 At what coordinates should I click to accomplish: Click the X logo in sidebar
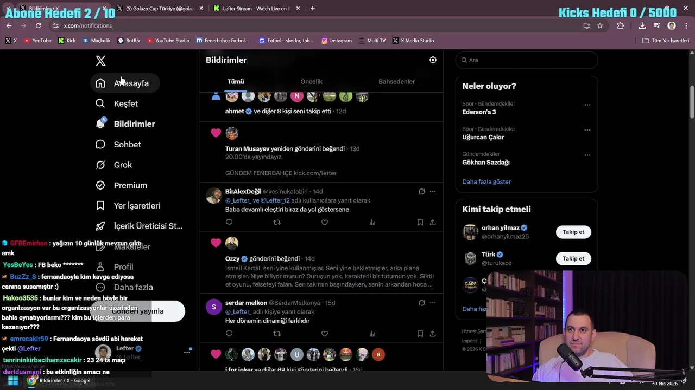pyautogui.click(x=100, y=61)
